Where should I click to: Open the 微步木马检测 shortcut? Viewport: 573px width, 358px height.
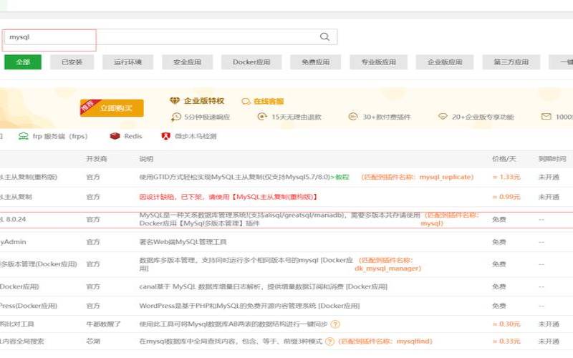(196, 136)
